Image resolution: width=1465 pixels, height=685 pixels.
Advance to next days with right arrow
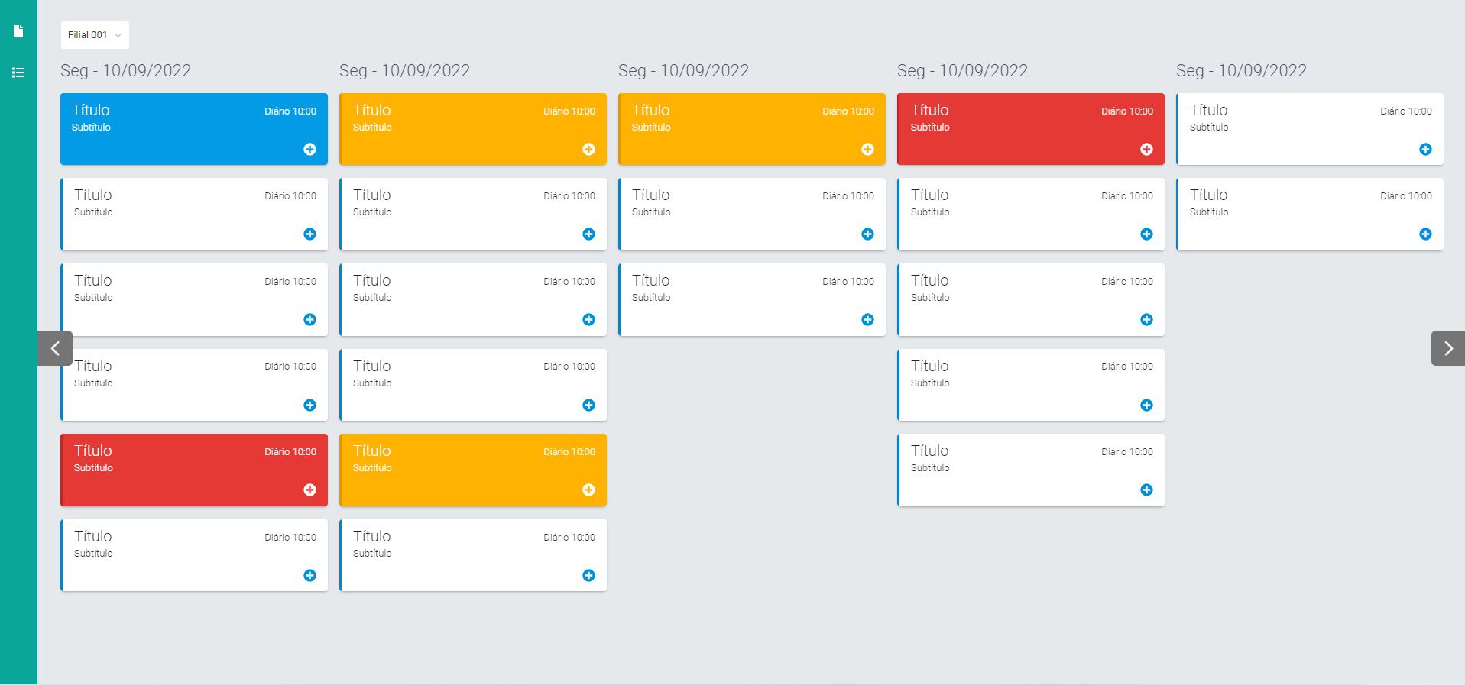tap(1447, 348)
